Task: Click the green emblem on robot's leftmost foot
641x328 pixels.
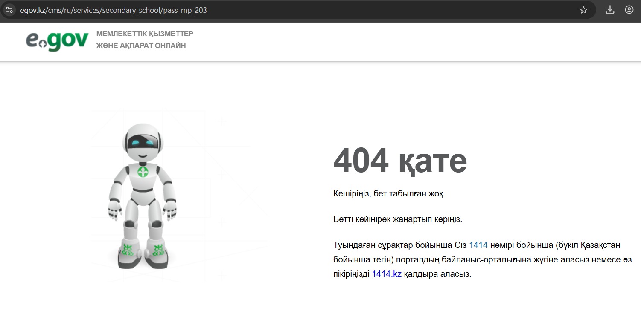Action: 128,250
